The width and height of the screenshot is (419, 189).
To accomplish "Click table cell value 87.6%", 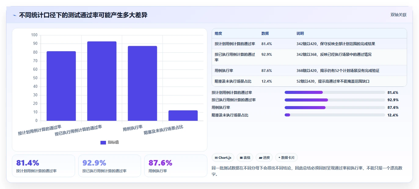I will (267, 71).
